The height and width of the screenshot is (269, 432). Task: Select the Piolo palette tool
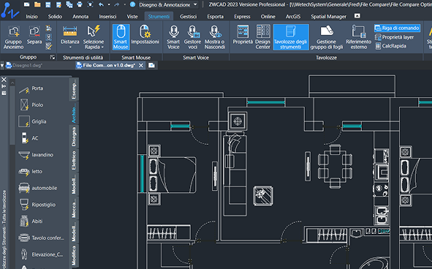coord(31,105)
